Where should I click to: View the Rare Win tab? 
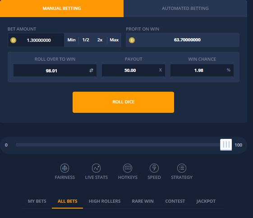click(143, 201)
